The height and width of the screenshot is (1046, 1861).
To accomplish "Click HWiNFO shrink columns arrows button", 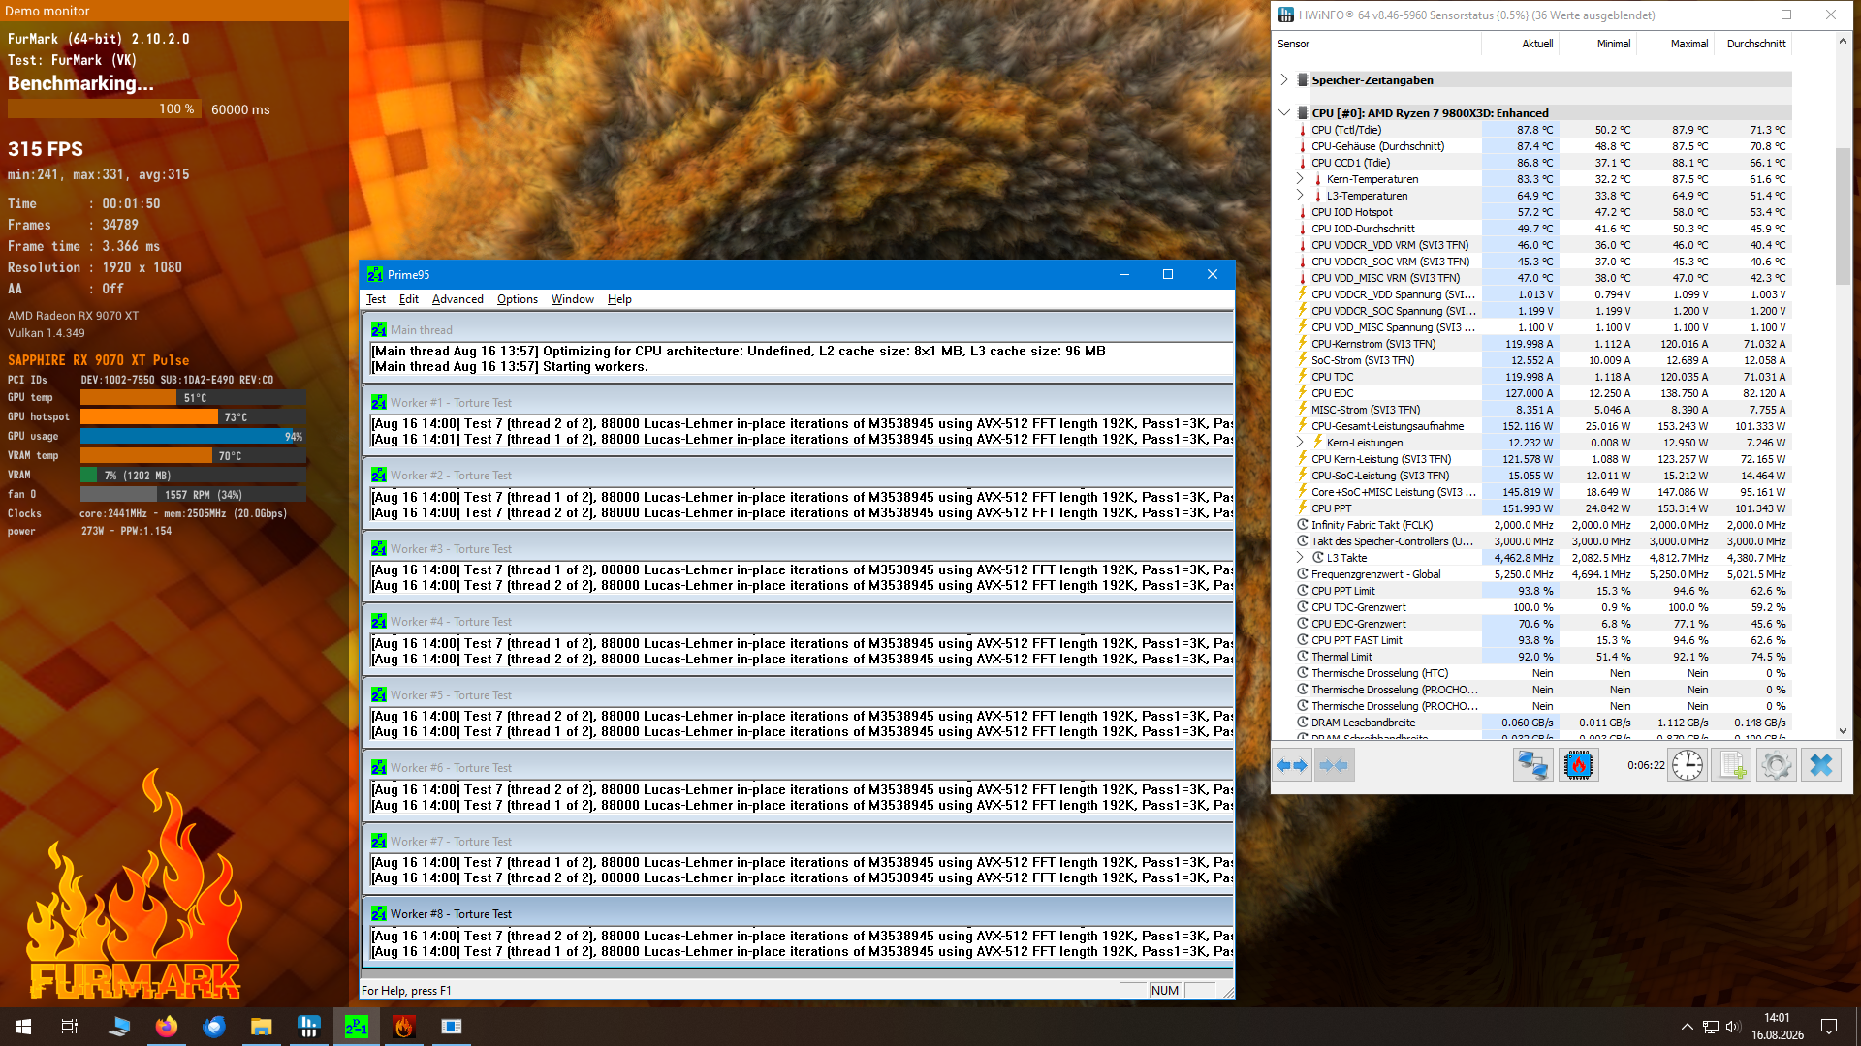I will point(1334,765).
